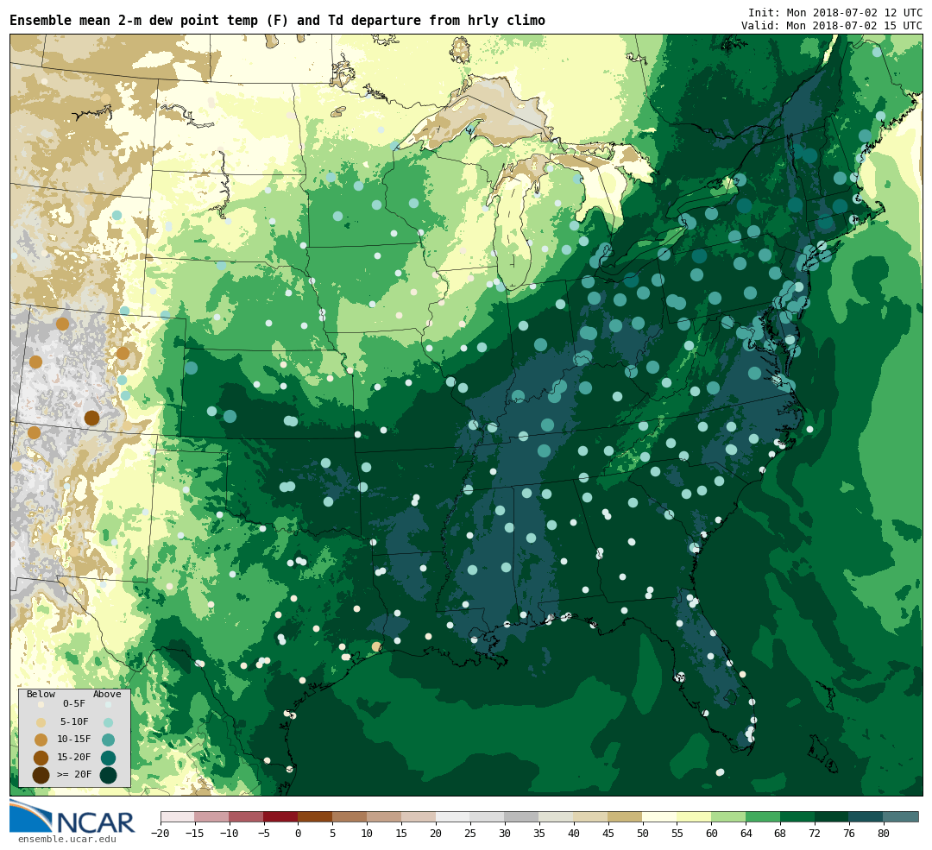This screenshot has height=850, width=932.
Task: Click the Above 0-5F pale legend circle
Action: 108,704
